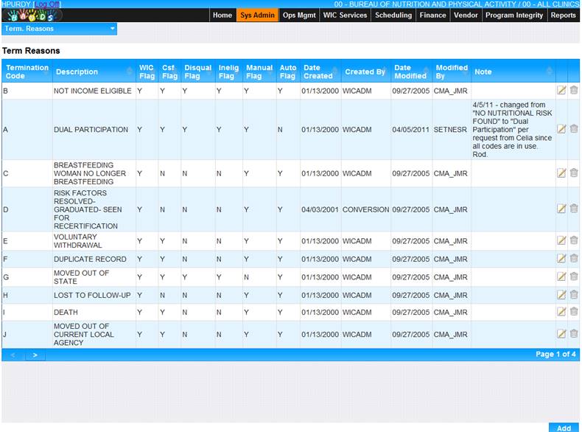Select the Csf Flag column header

coord(169,72)
